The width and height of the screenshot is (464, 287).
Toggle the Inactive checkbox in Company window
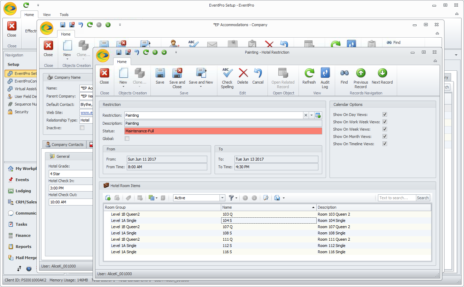pyautogui.click(x=82, y=128)
